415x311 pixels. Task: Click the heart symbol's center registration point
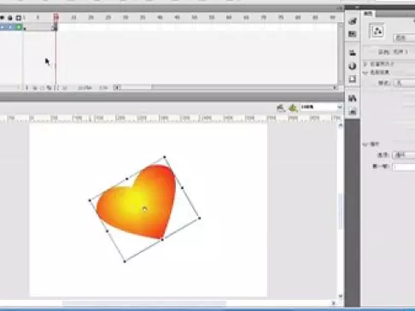click(x=144, y=209)
